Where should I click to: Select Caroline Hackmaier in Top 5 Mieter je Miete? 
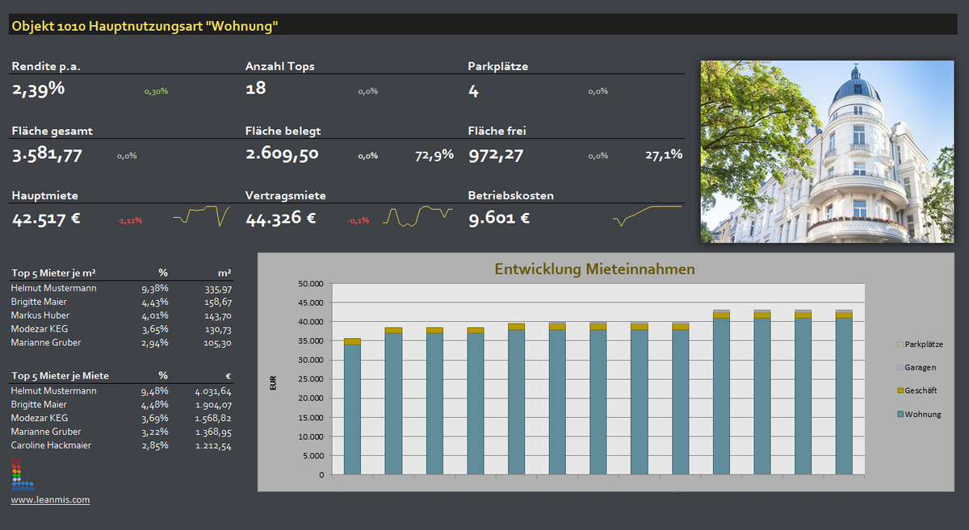[51, 445]
